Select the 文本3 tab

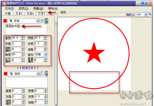[x=41, y=14]
